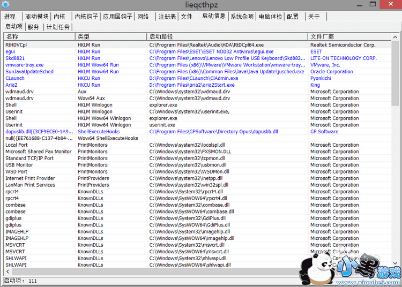
Task: Select the LanMan Print Services row
Action: 197,185
